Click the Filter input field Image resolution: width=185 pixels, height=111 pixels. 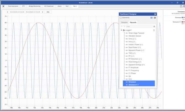point(139,26)
